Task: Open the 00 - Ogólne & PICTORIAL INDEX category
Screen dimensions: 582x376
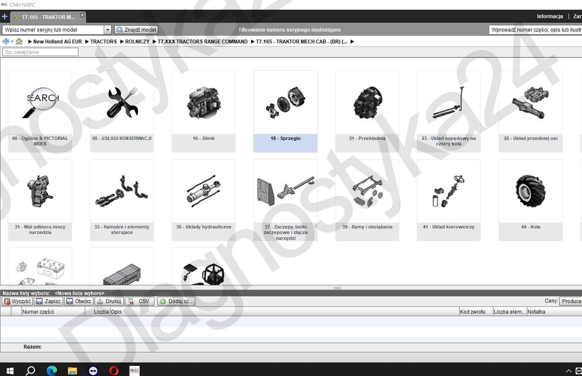Action: pos(40,111)
